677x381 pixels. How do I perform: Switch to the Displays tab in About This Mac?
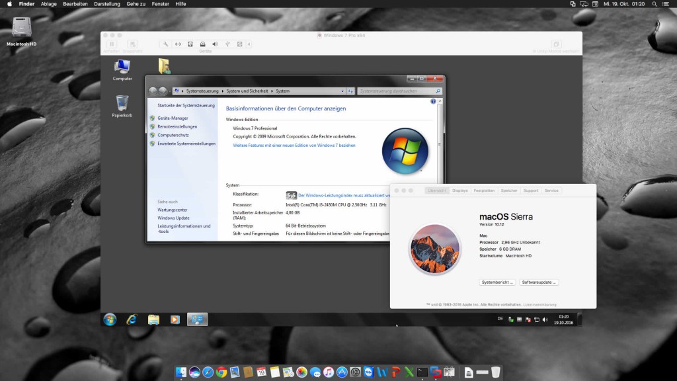pos(460,190)
